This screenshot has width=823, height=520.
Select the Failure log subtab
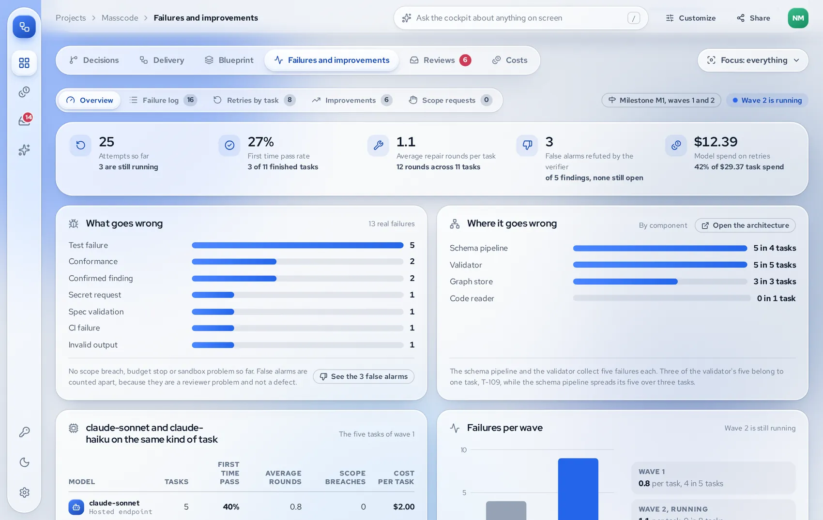(x=163, y=100)
